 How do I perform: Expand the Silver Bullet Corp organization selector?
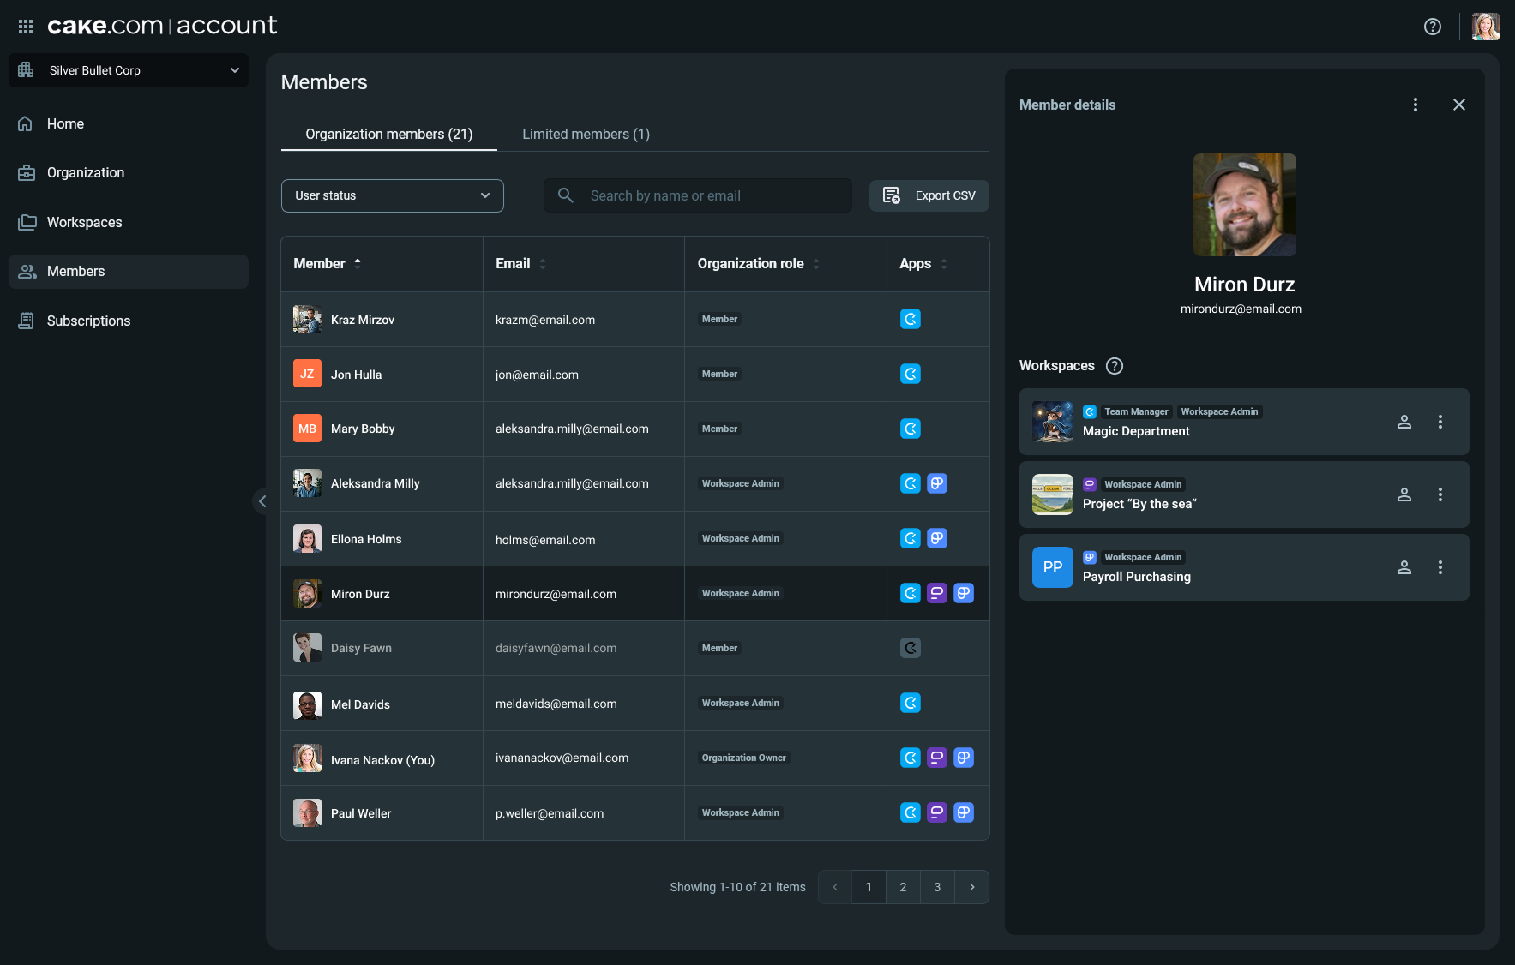[x=129, y=70]
